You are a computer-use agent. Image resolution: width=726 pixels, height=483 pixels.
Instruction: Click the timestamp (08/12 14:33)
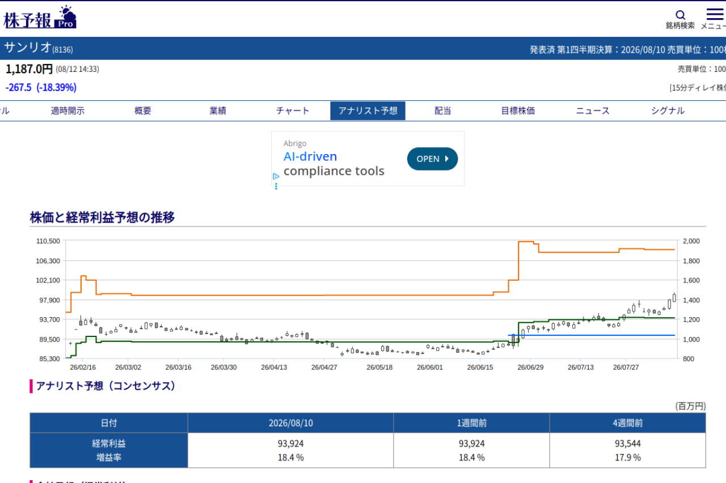tap(77, 70)
